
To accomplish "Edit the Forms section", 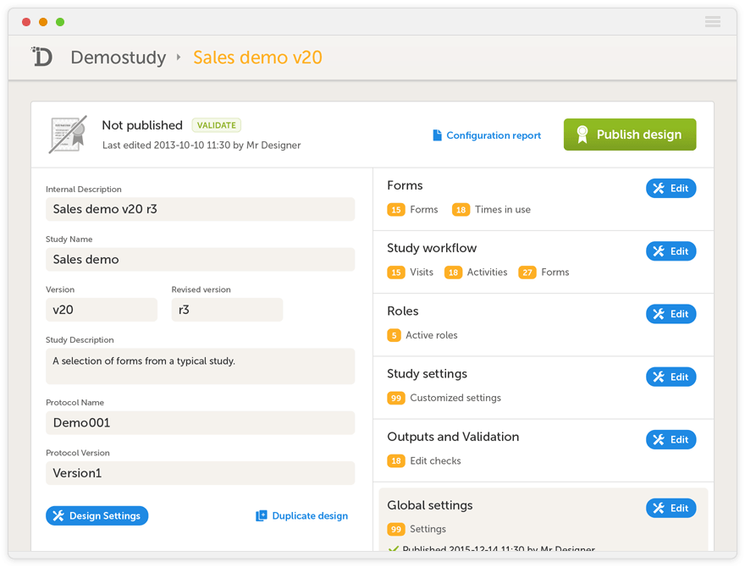I will click(x=670, y=188).
